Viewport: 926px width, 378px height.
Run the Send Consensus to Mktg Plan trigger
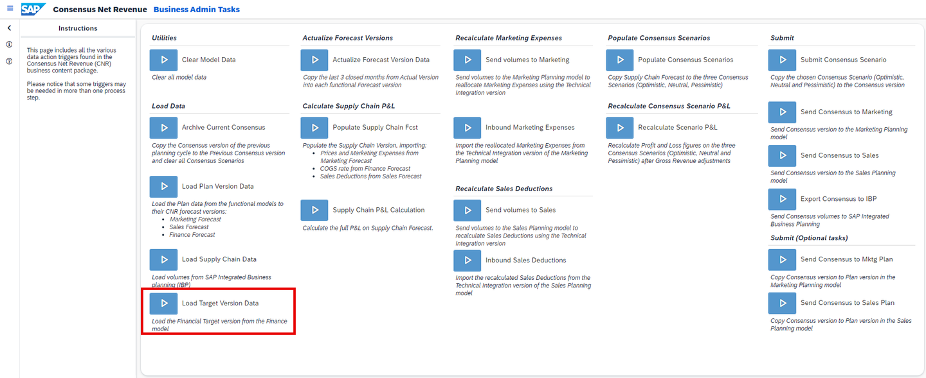pos(782,260)
